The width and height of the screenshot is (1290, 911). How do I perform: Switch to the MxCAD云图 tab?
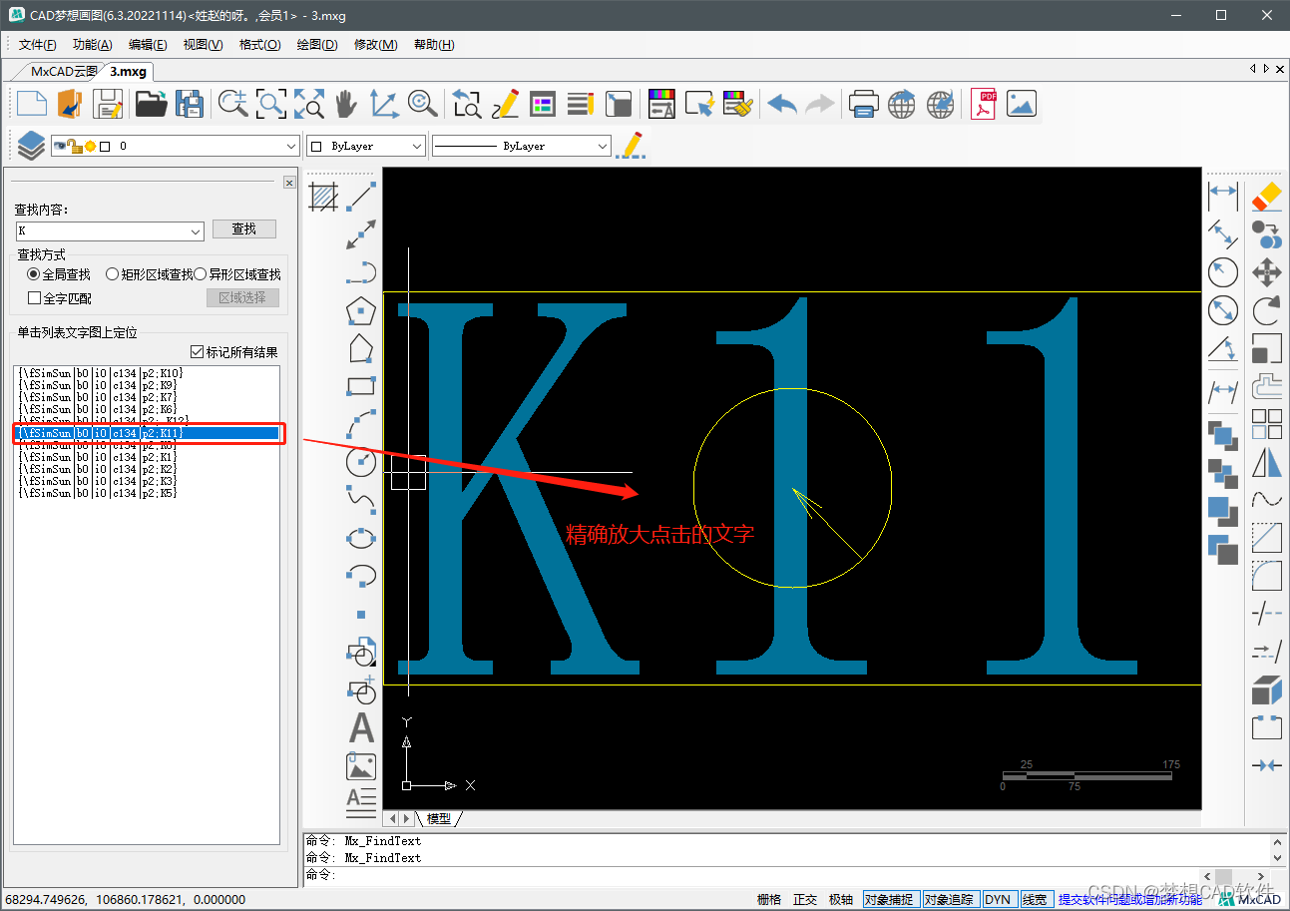[x=63, y=71]
